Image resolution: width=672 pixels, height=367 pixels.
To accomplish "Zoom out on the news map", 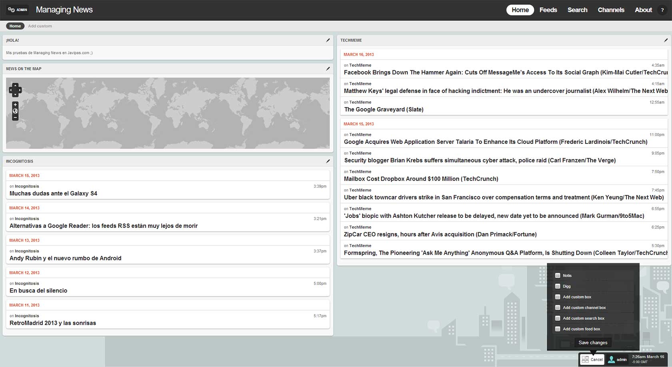I will (x=15, y=118).
